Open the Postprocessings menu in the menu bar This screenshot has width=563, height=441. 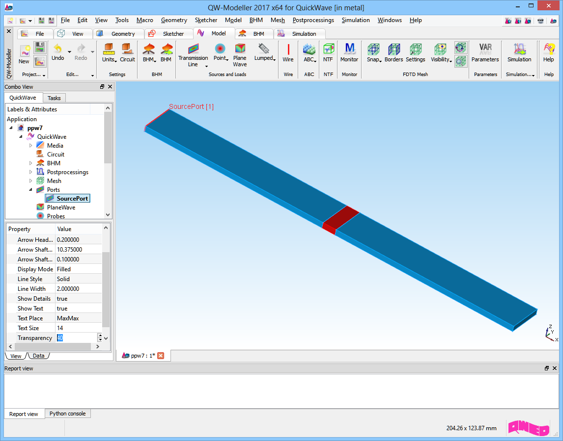(x=313, y=20)
